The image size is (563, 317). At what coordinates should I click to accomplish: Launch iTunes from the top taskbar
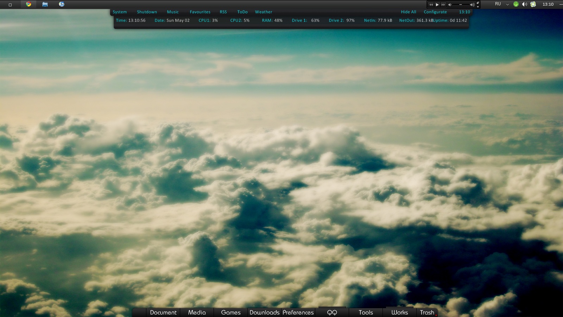click(62, 4)
